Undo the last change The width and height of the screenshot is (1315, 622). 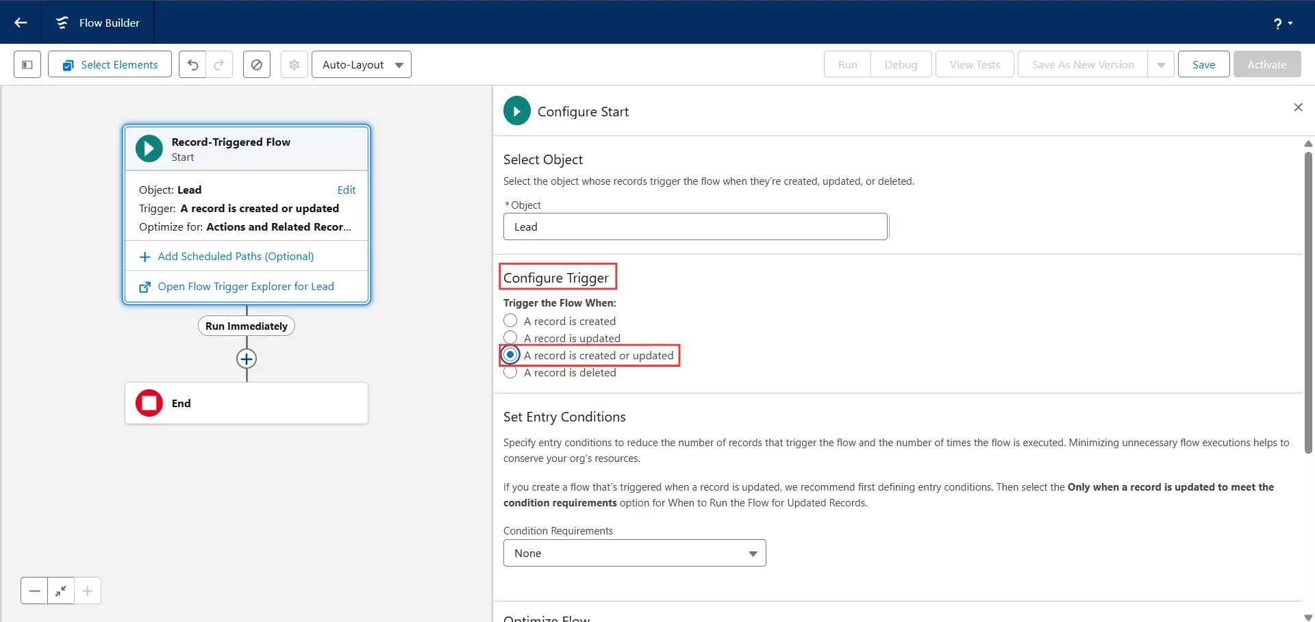tap(192, 64)
